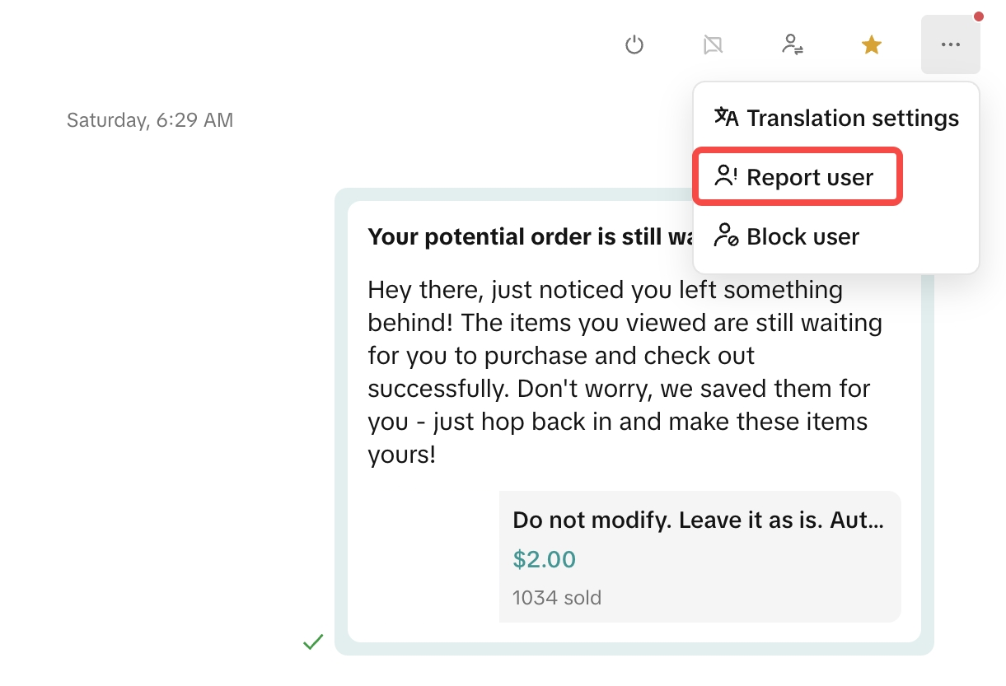1006x686 pixels.
Task: Open Translation settings from the menu
Action: [852, 118]
